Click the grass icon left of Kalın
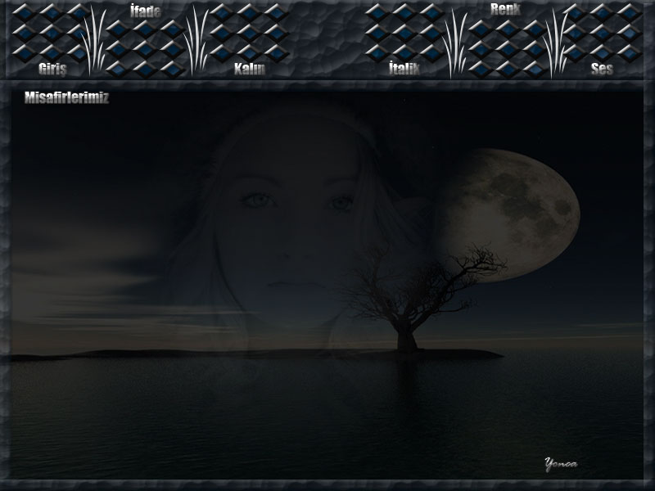Viewport: 655px width, 491px height. (196, 39)
